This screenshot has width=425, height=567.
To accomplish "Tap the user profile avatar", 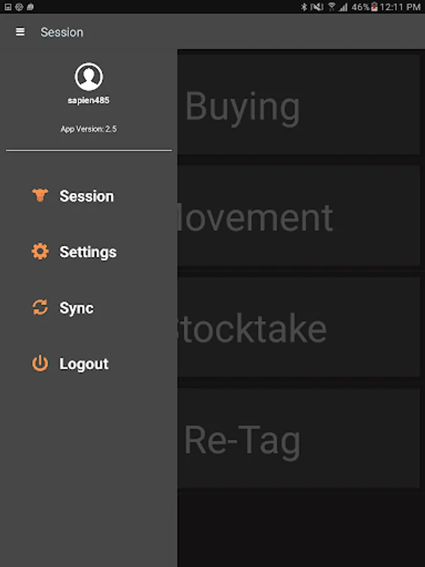I will click(89, 77).
